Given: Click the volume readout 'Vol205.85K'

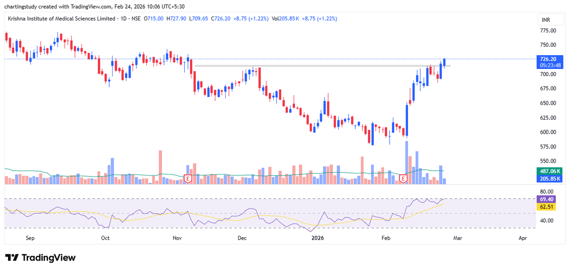Looking at the screenshot, I should point(285,19).
